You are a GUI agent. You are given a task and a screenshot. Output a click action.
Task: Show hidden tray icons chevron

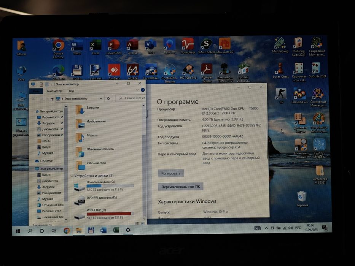(266, 228)
